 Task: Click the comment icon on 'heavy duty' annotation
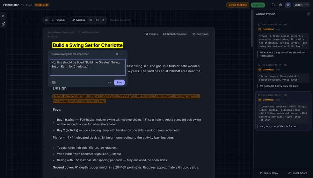pos(260,70)
